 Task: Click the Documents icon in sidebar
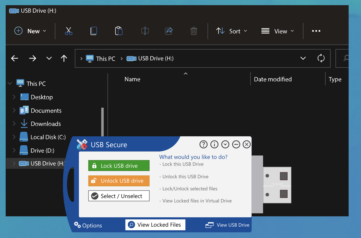(24, 110)
